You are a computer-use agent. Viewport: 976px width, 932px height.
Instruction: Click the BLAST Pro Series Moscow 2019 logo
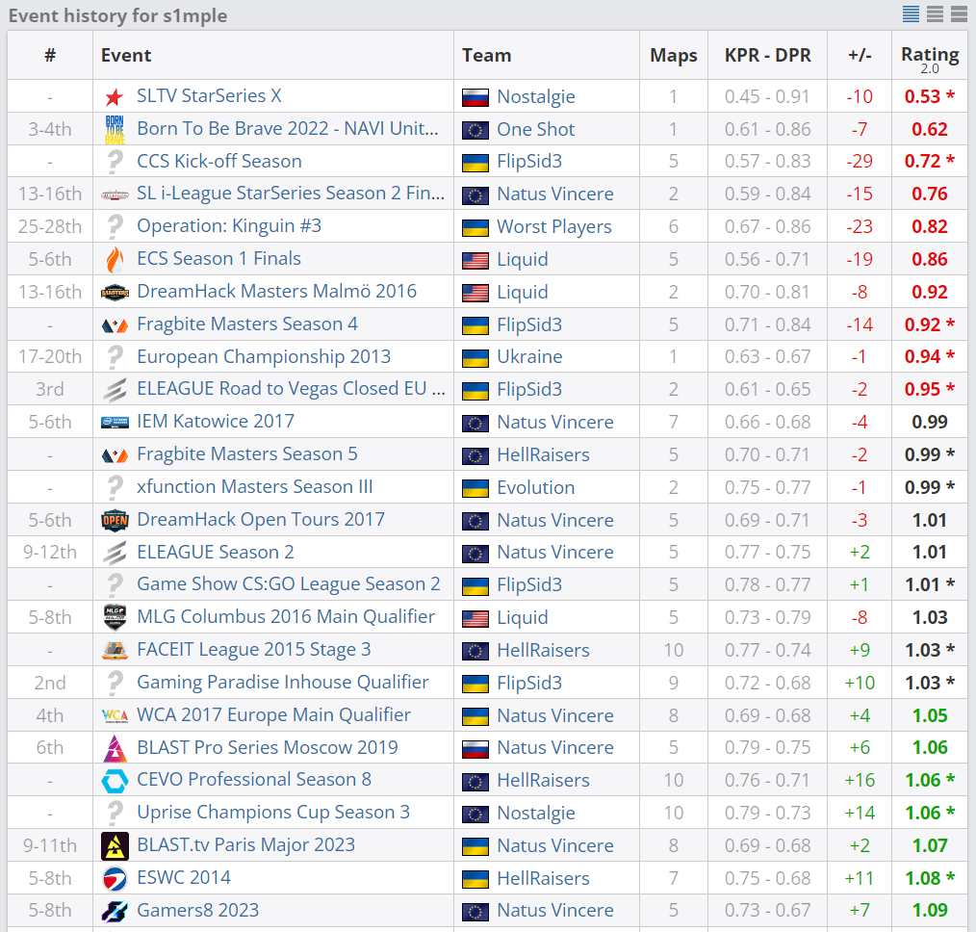coord(115,748)
